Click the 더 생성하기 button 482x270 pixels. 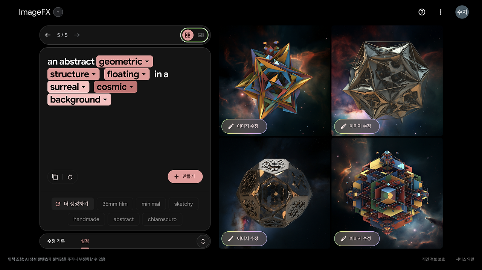pyautogui.click(x=73, y=204)
